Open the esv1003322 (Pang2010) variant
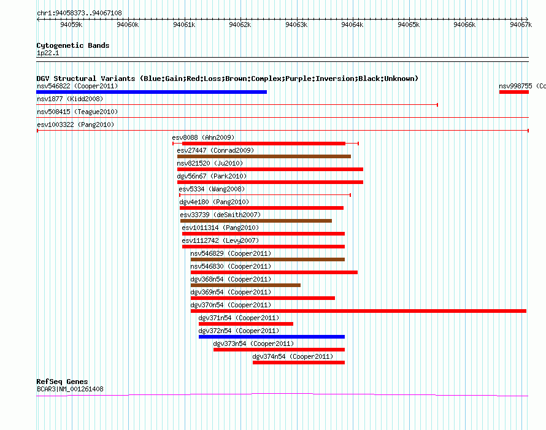546x430 pixels. click(75, 125)
